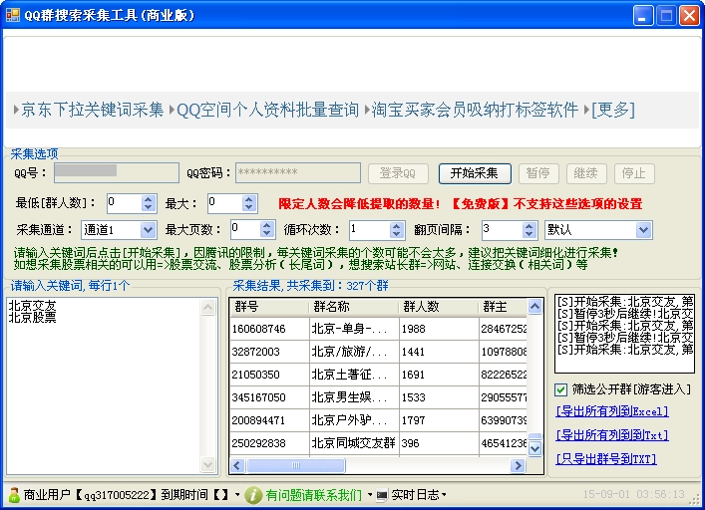Click the 开始采集 button
The height and width of the screenshot is (510, 705).
tap(475, 173)
